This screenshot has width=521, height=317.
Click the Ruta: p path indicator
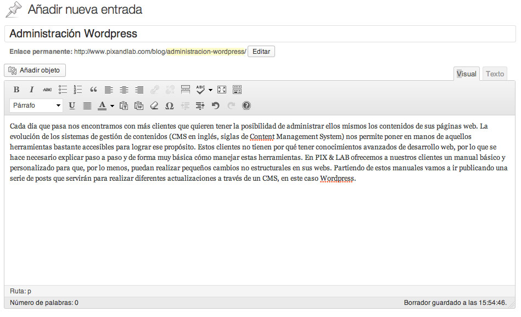coord(20,291)
